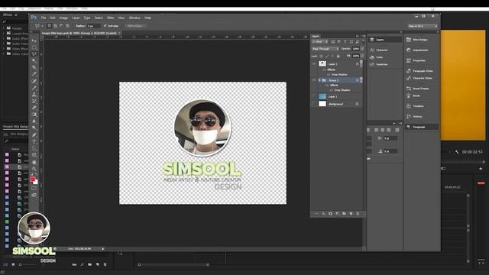This screenshot has height=275, width=489.
Task: Toggle Quick Mask mode icon
Action: coord(34,189)
